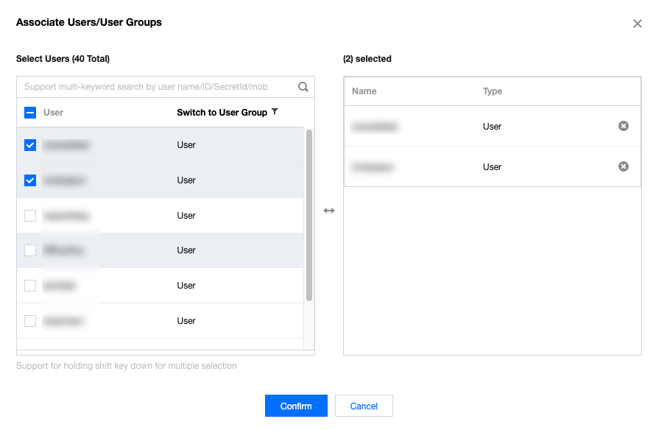
Task: Click the transfer arrows icon between lists
Action: 329,211
